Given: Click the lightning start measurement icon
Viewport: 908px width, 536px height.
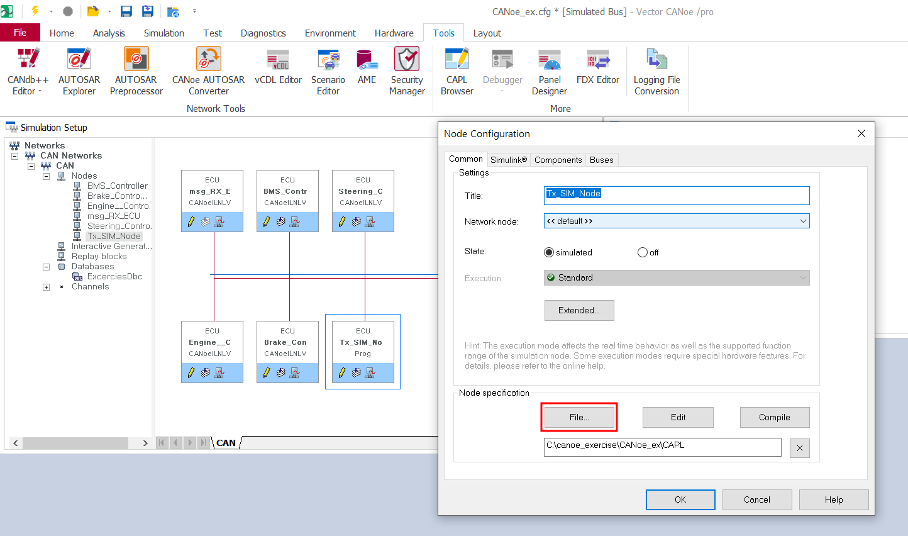Looking at the screenshot, I should [x=35, y=11].
